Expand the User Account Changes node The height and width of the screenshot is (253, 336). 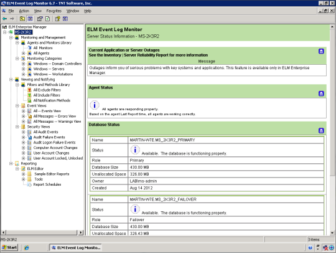click(x=24, y=153)
